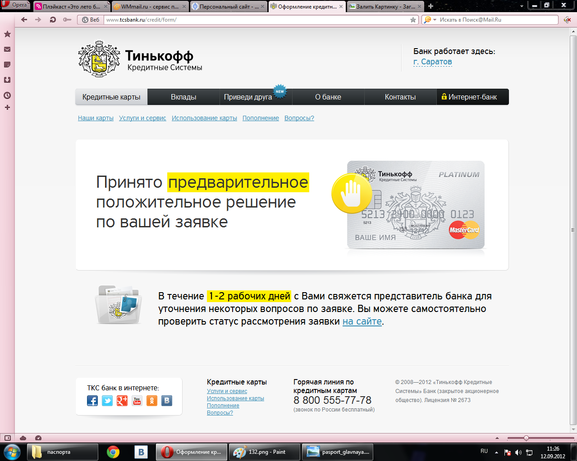Click footer Услуги и сервис link
The width and height of the screenshot is (577, 461).
[x=227, y=391]
